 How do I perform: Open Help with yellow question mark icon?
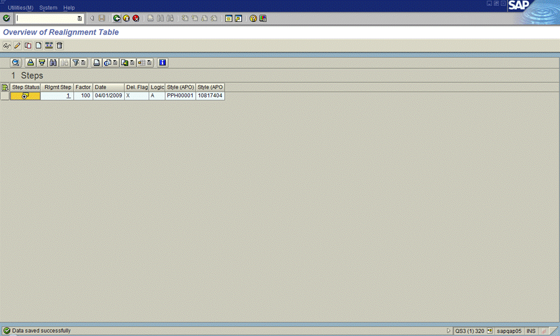(253, 18)
